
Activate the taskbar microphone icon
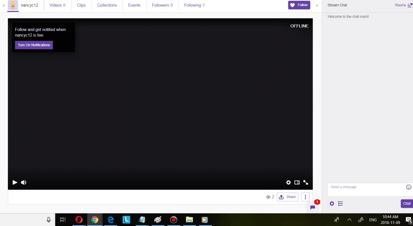pyautogui.click(x=48, y=220)
